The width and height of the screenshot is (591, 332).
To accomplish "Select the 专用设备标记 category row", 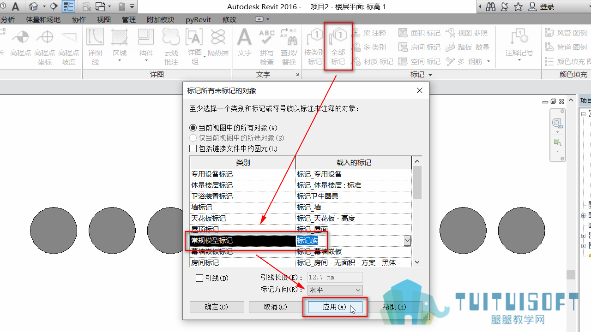I will coord(301,174).
